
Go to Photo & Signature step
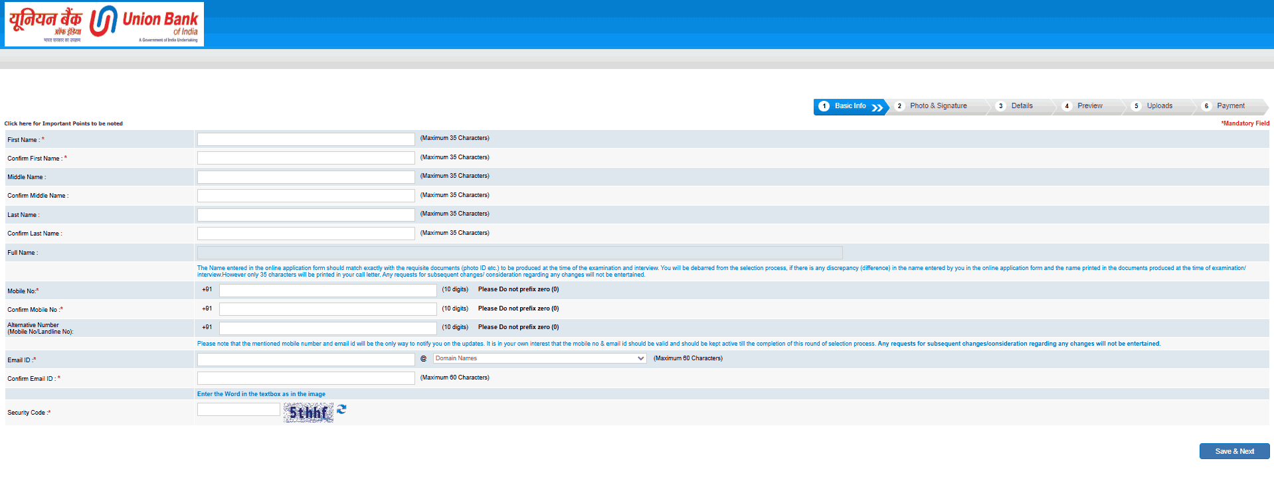click(x=938, y=106)
